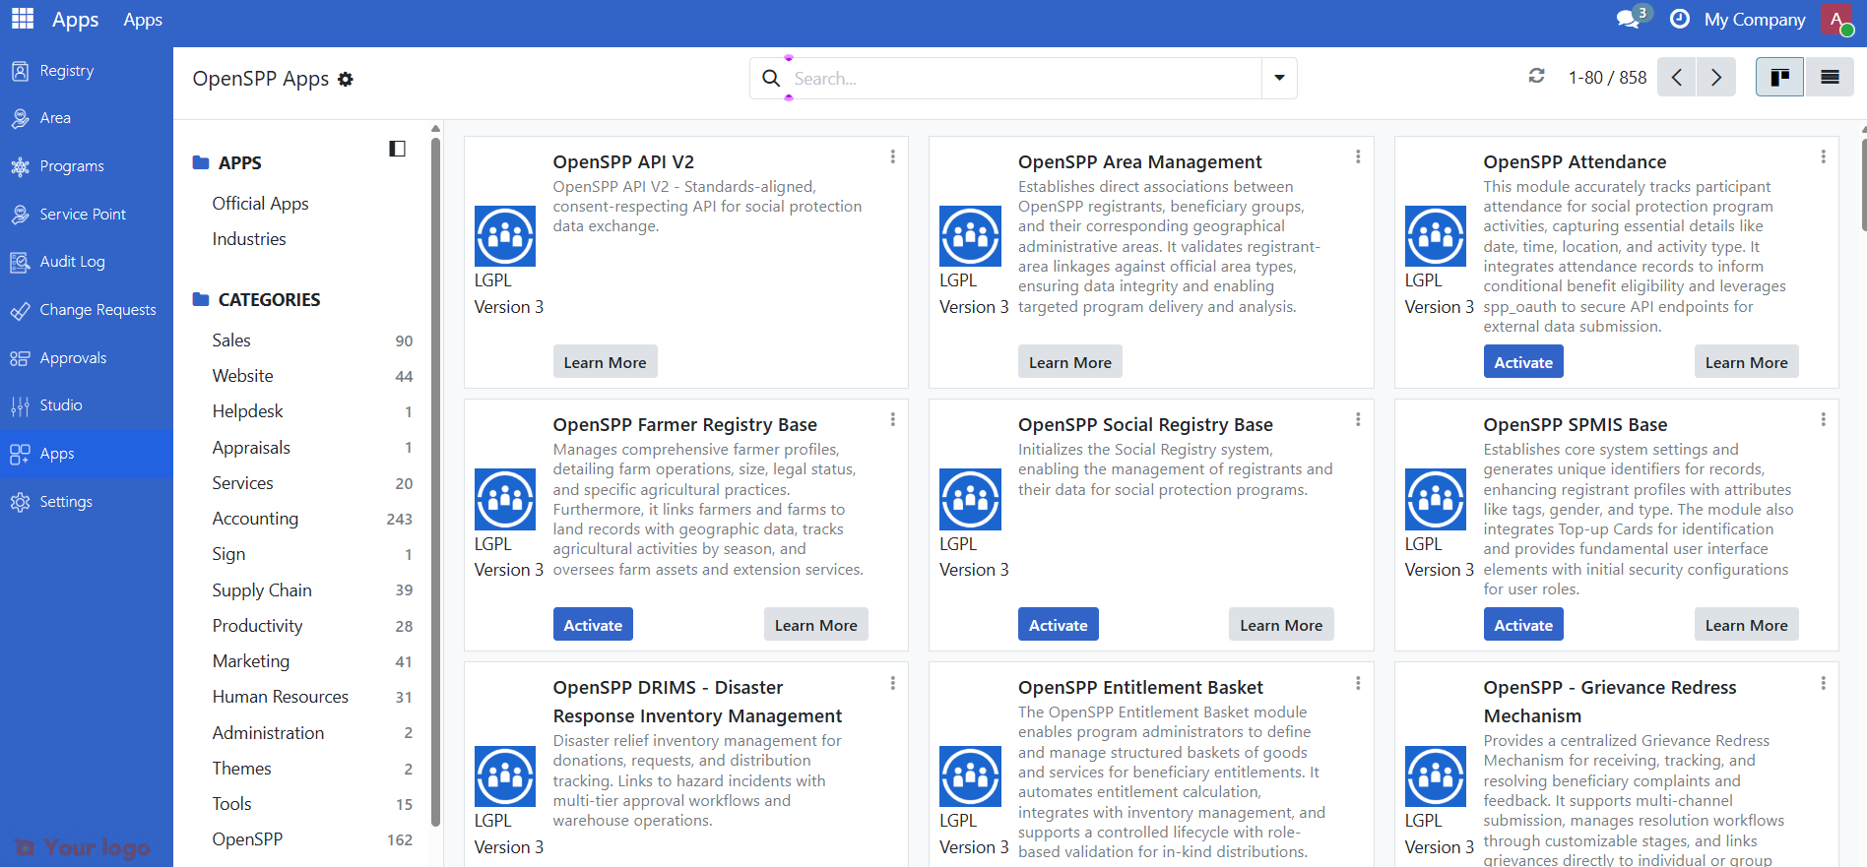Open the Approvals sidebar menu

click(x=87, y=358)
